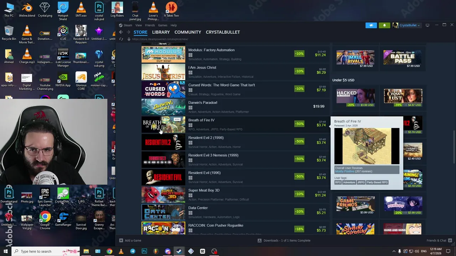Launch the iCUE desktop shortcut

pyautogui.click(x=63, y=33)
